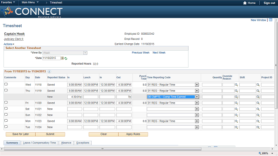Look up Override Reason for Wed 11/18

tap(236, 85)
